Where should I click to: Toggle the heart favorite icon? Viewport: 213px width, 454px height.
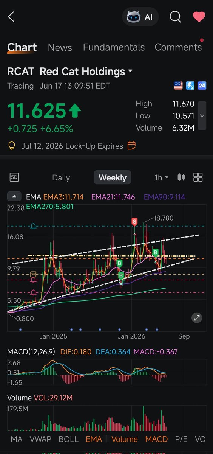[x=199, y=17]
